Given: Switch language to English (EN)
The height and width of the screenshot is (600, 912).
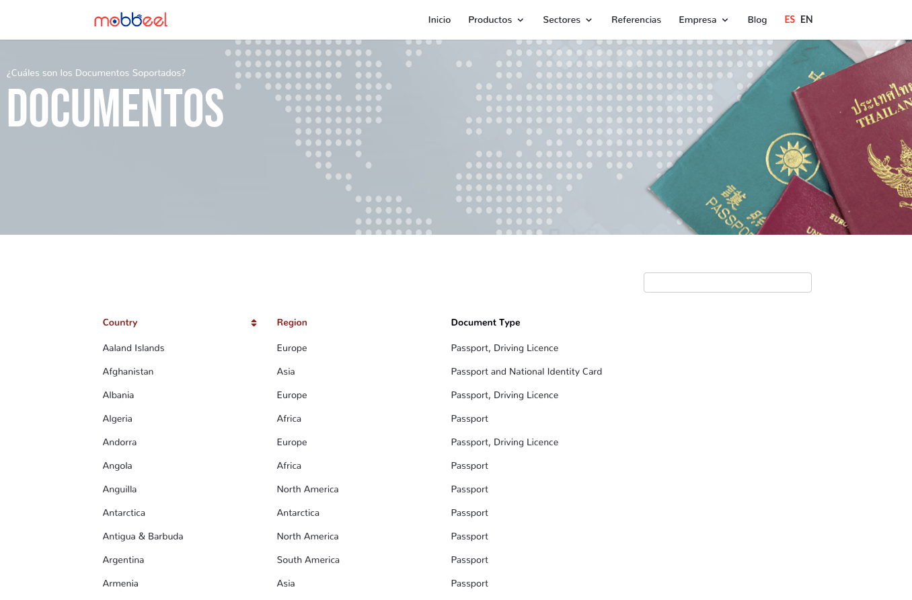Looking at the screenshot, I should point(806,20).
